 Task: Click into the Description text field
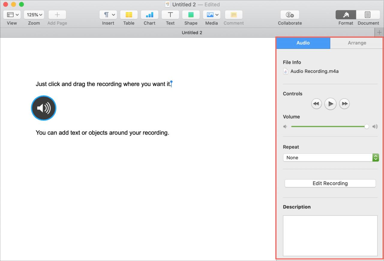[x=330, y=236]
